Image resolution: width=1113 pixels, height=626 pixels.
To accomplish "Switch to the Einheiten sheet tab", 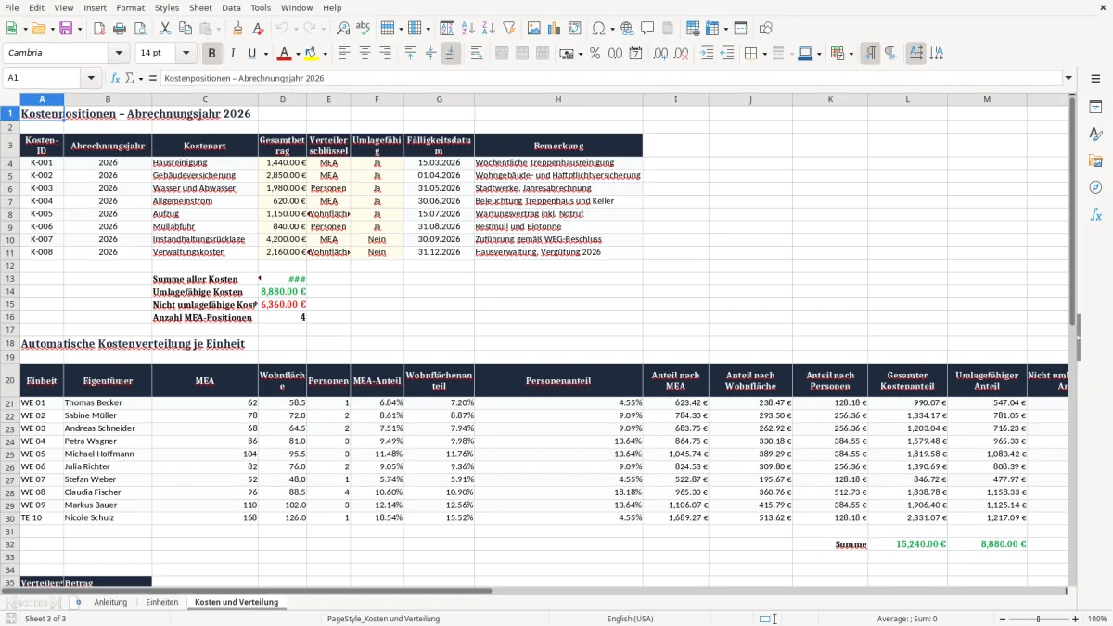I will pyautogui.click(x=161, y=602).
